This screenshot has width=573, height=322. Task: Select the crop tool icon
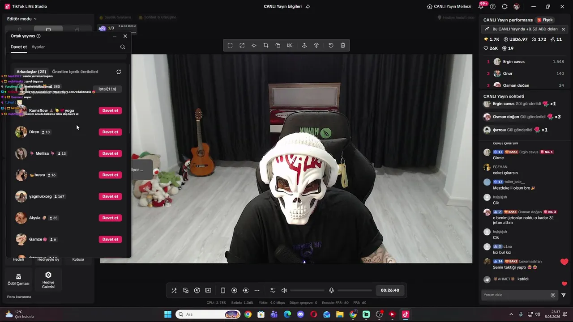(x=266, y=45)
